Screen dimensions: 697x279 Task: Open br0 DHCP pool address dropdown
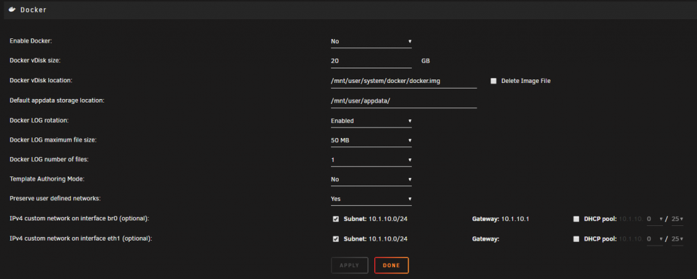point(654,219)
